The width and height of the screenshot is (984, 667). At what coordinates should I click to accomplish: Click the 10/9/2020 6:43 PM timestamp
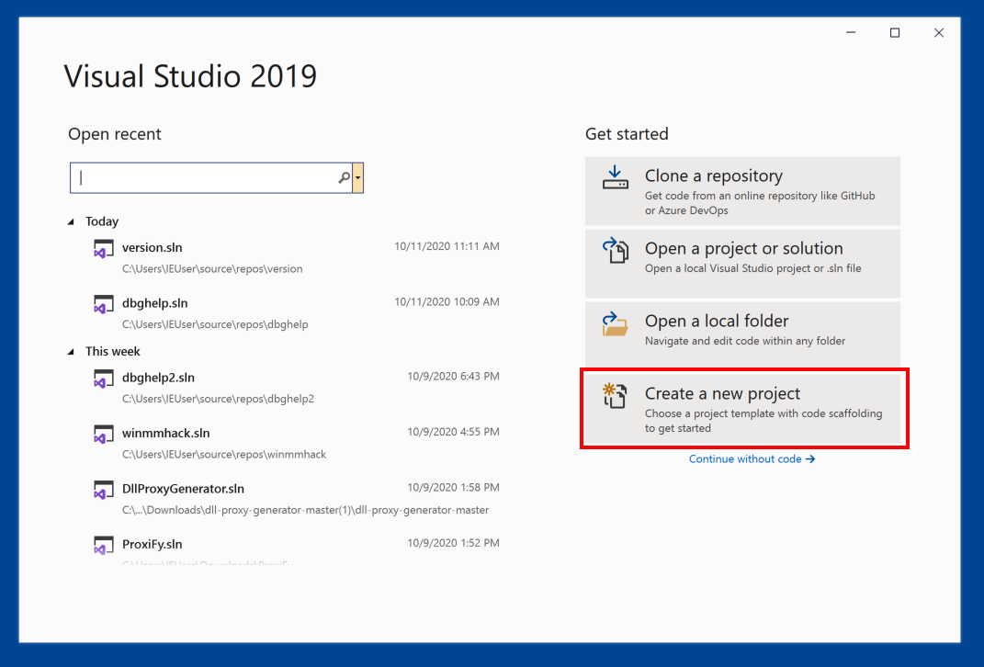click(453, 376)
